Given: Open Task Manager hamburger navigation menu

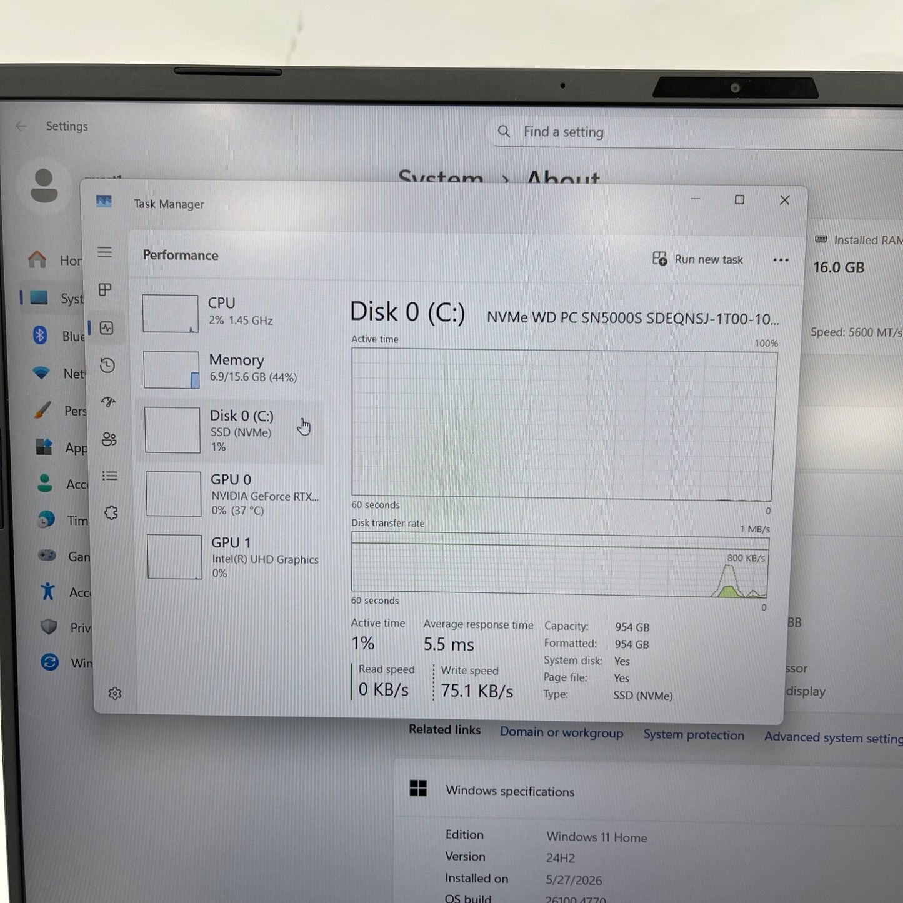Looking at the screenshot, I should (x=104, y=252).
